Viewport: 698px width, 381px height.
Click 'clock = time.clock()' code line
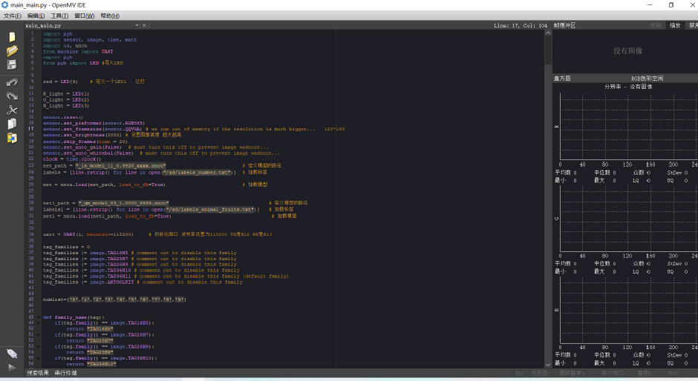(x=72, y=159)
